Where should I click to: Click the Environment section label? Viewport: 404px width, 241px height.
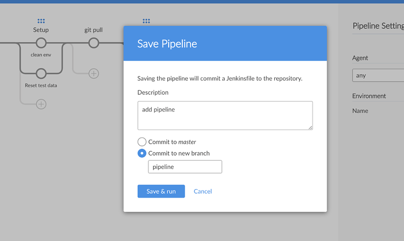(369, 96)
